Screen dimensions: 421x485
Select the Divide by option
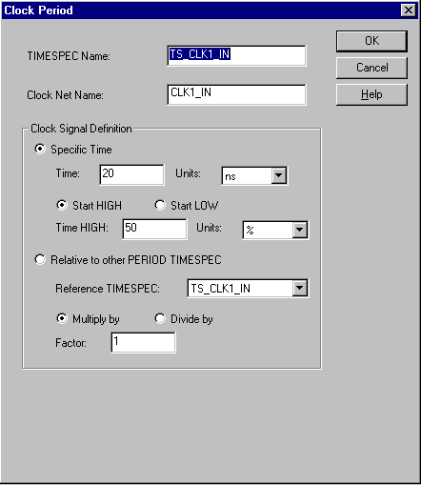(x=160, y=318)
